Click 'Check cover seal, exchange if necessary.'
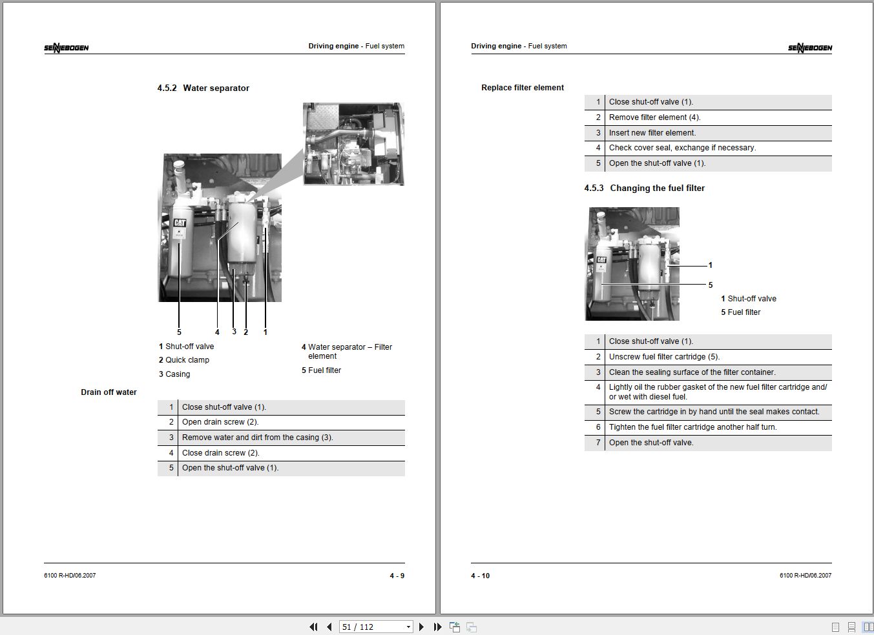The width and height of the screenshot is (874, 635). pyautogui.click(x=682, y=148)
